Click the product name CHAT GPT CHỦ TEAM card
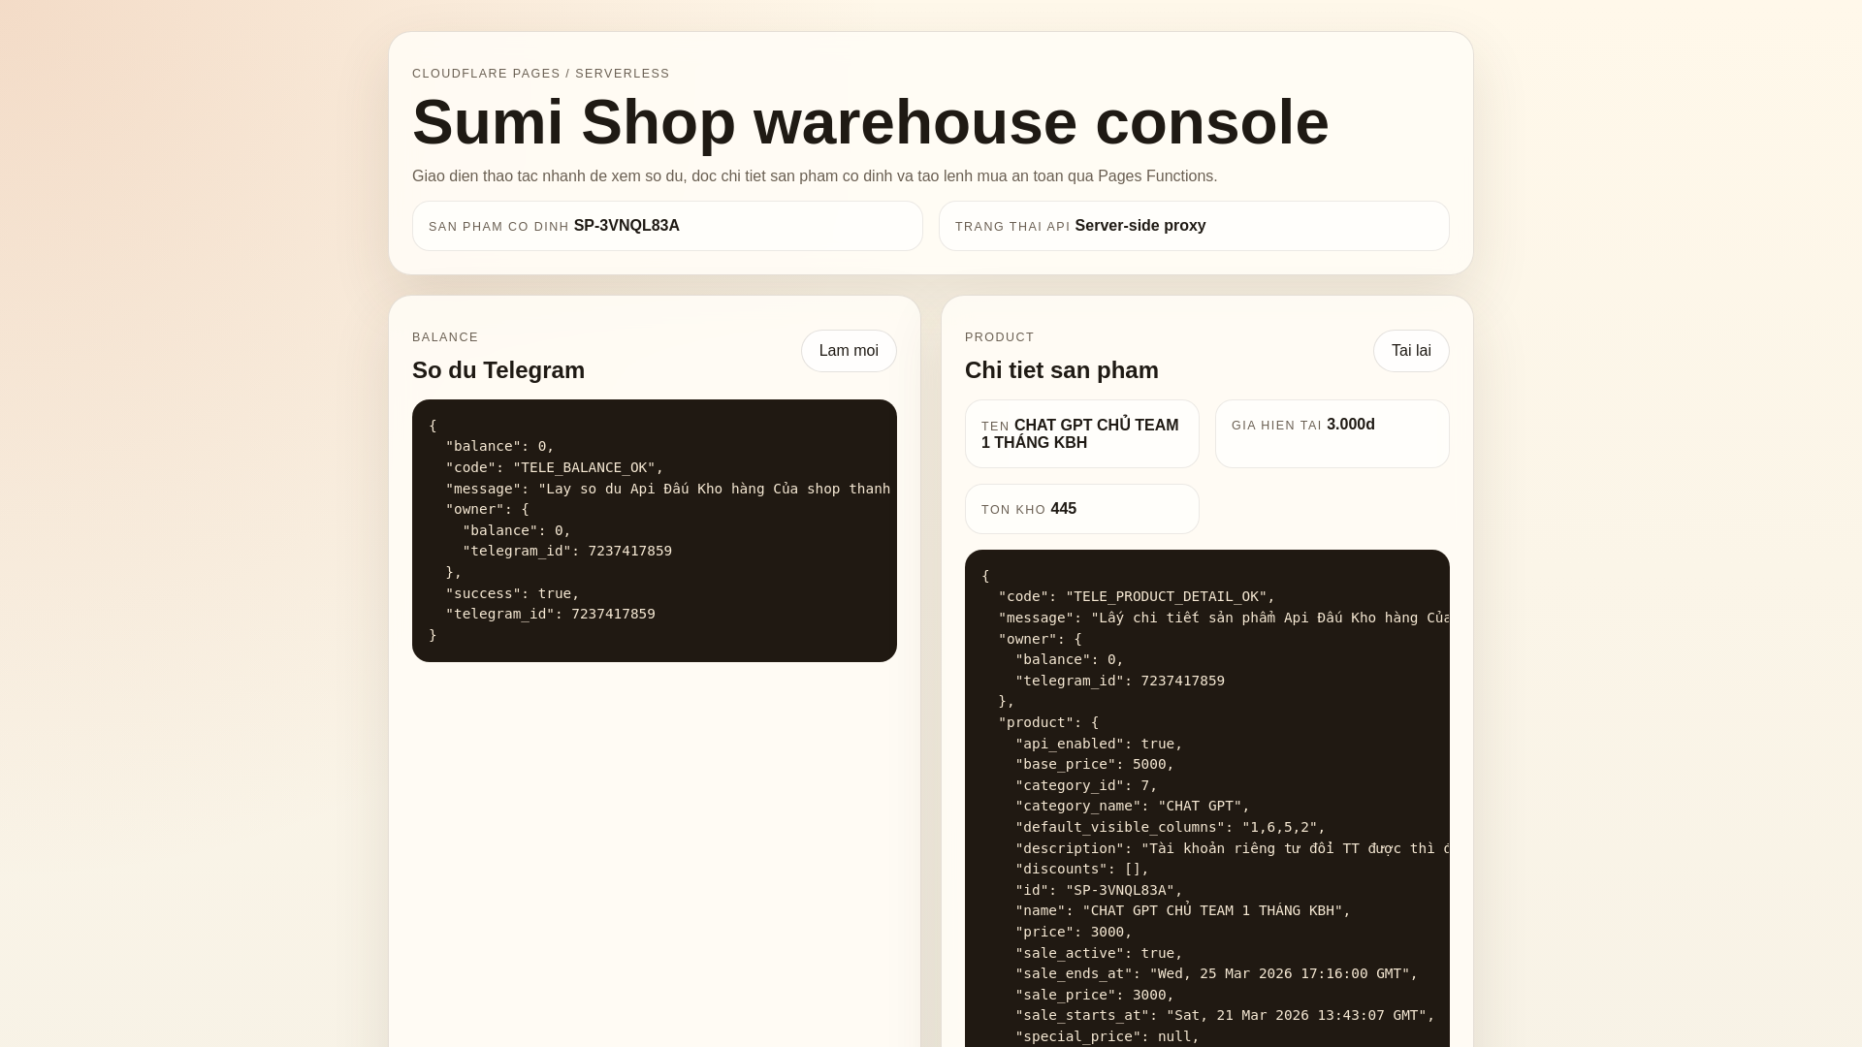Viewport: 1862px width, 1047px height. coord(1082,433)
